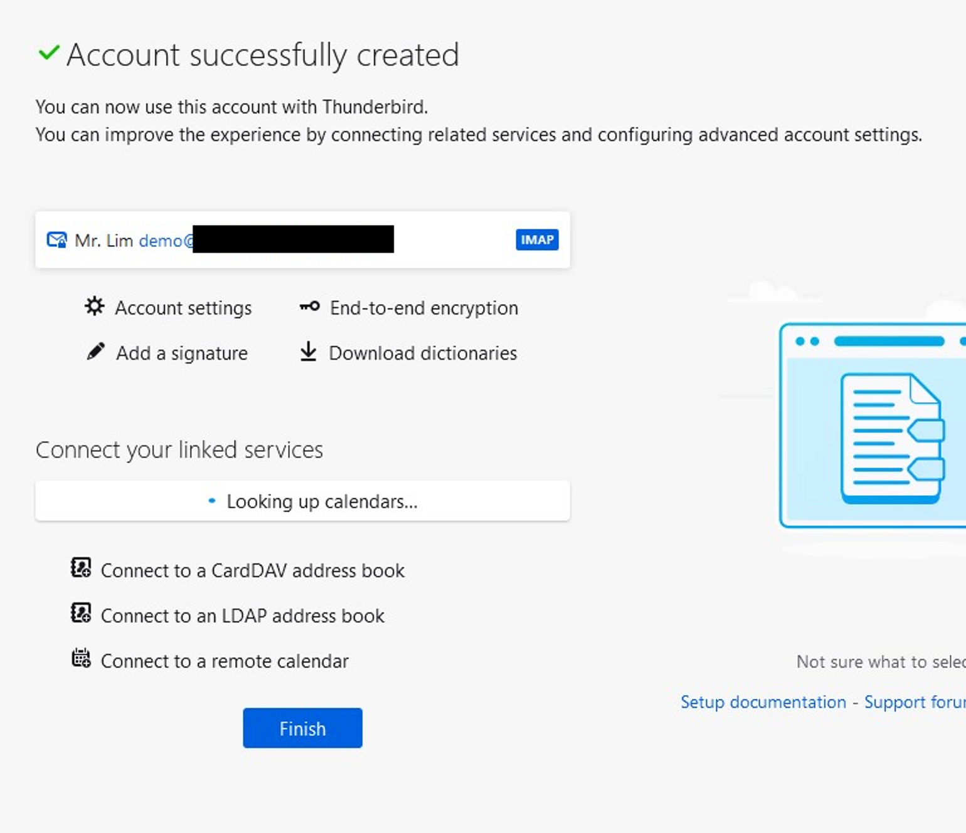
Task: Connect to a CardDAV address book
Action: (x=252, y=570)
